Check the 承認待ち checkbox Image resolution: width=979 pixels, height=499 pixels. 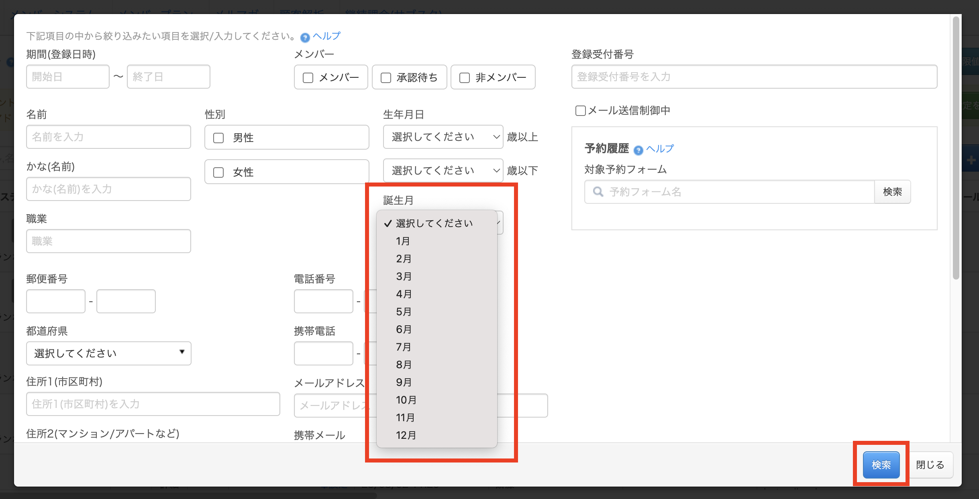pyautogui.click(x=386, y=77)
